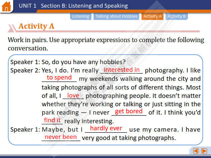This screenshot has width=211, height=158.
Task: Select the "love" answer blank
Action: (x=73, y=96)
